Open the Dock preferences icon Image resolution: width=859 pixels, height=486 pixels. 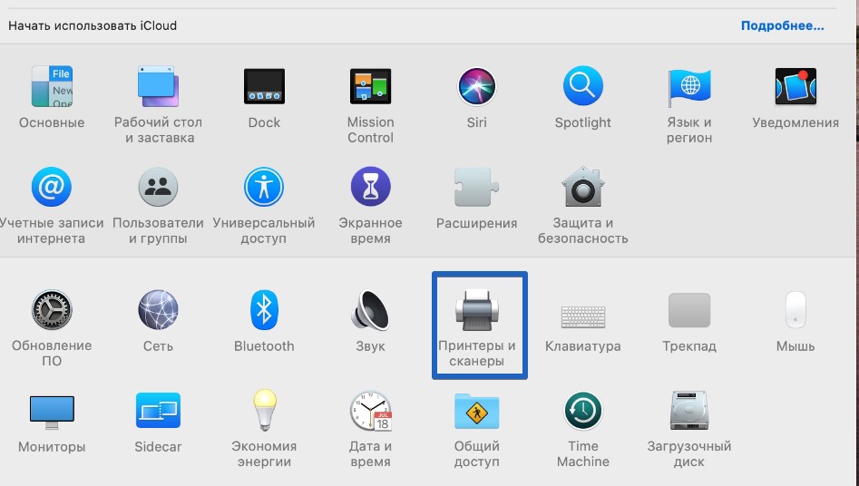click(x=264, y=87)
